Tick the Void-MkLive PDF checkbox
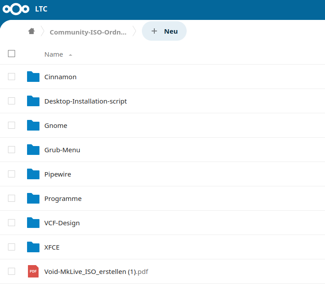Image resolution: width=325 pixels, height=289 pixels. pyautogui.click(x=12, y=271)
